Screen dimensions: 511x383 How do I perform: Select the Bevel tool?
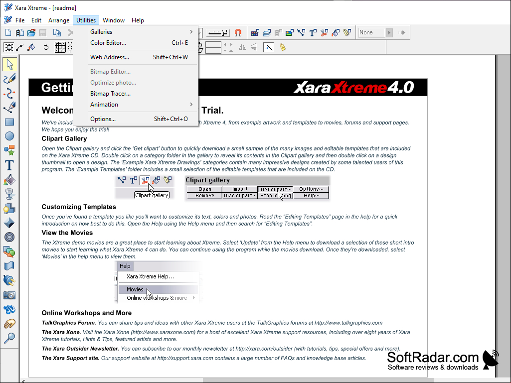pyautogui.click(x=9, y=223)
